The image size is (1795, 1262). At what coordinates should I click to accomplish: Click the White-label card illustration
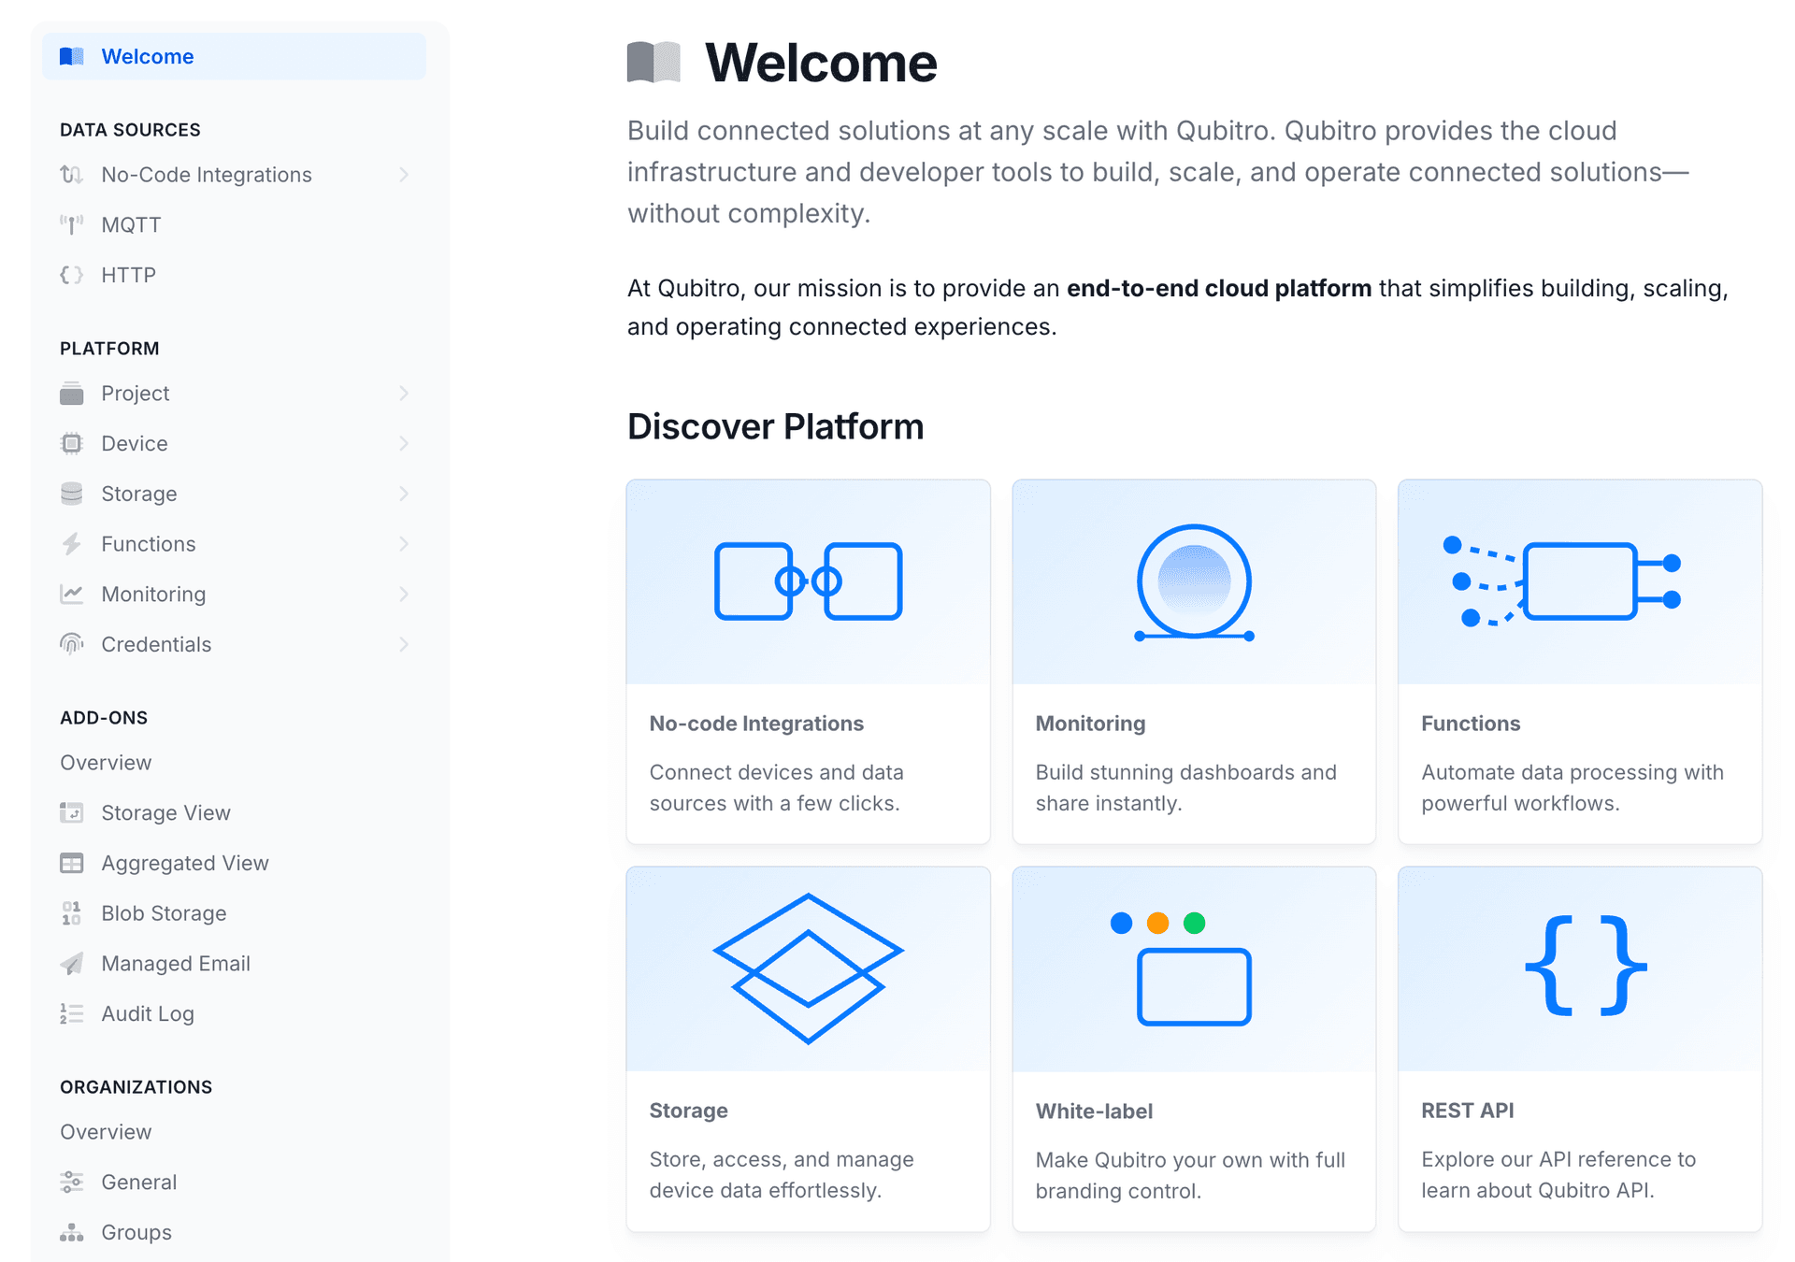1194,968
